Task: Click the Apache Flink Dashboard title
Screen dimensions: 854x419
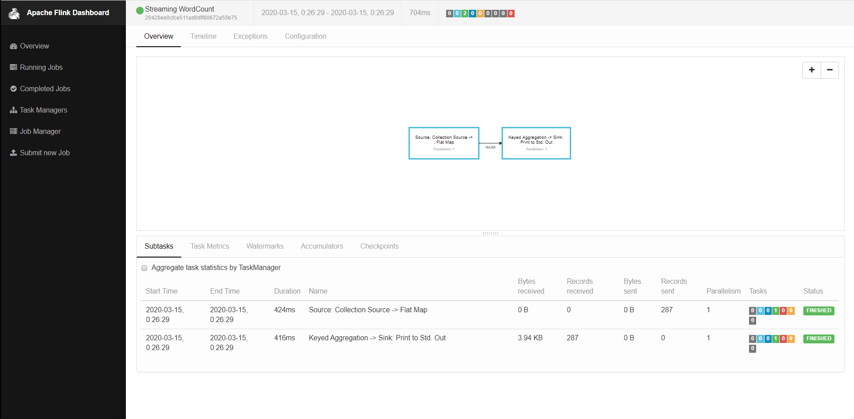Action: pos(68,13)
